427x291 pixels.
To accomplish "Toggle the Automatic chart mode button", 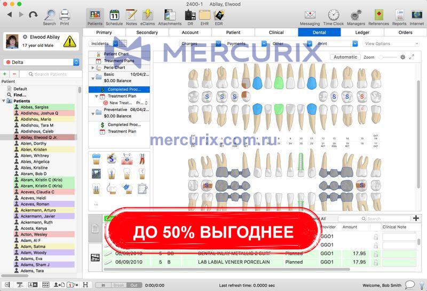I will coord(345,57).
